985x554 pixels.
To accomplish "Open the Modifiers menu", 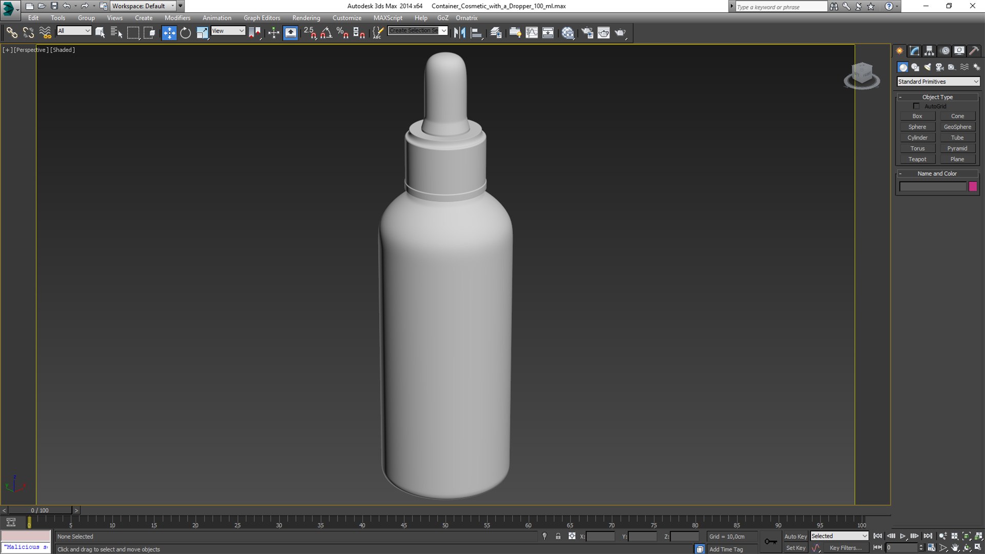I will (177, 18).
